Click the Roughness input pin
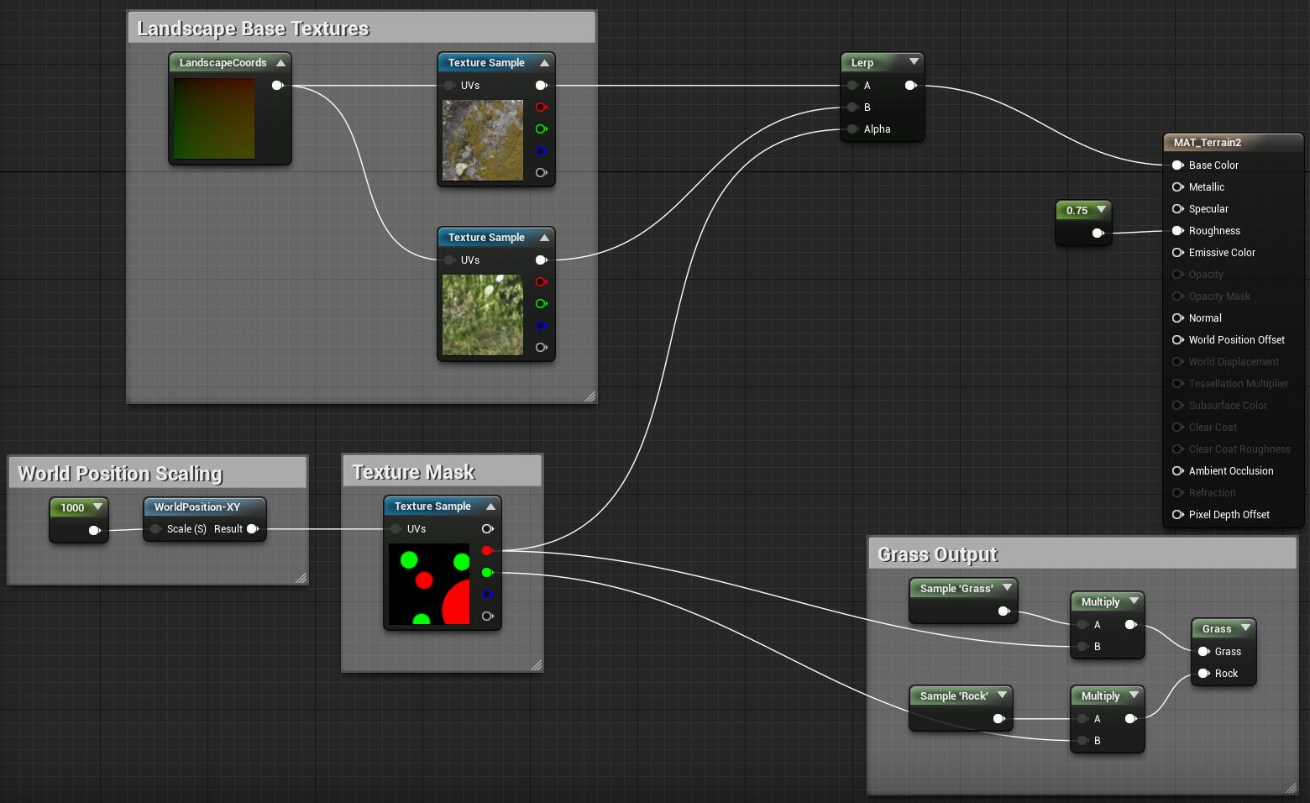 1178,231
